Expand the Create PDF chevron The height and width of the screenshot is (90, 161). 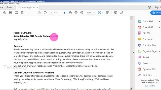pyautogui.click(x=159, y=27)
